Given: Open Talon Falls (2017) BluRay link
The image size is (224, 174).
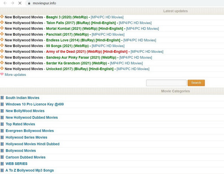Looking at the screenshot, I should pos(81,23).
